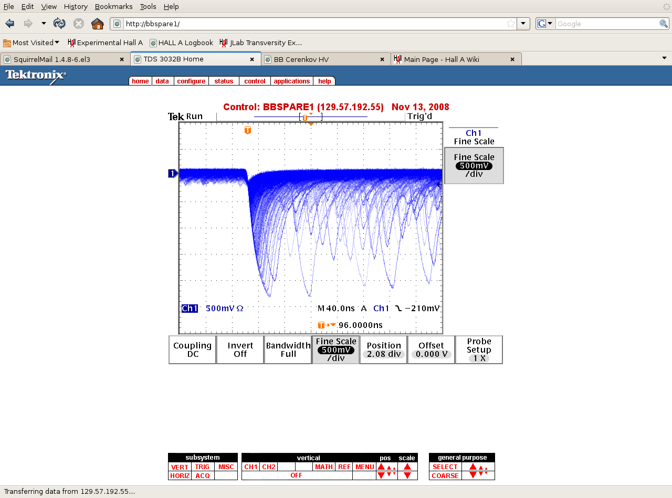Open the Experimental Hall A bookmark
This screenshot has height=498, width=672.
point(105,43)
